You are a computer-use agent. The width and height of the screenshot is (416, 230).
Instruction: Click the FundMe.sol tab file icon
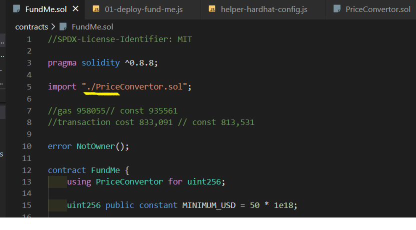(16, 9)
